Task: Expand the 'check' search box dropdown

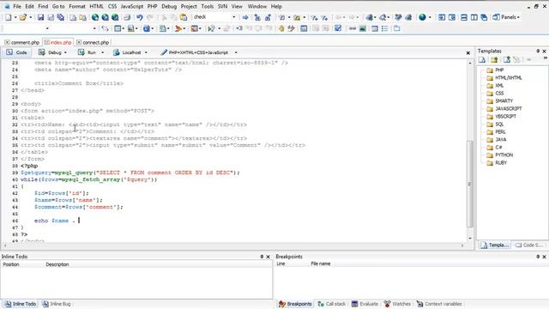Action: tap(234, 17)
